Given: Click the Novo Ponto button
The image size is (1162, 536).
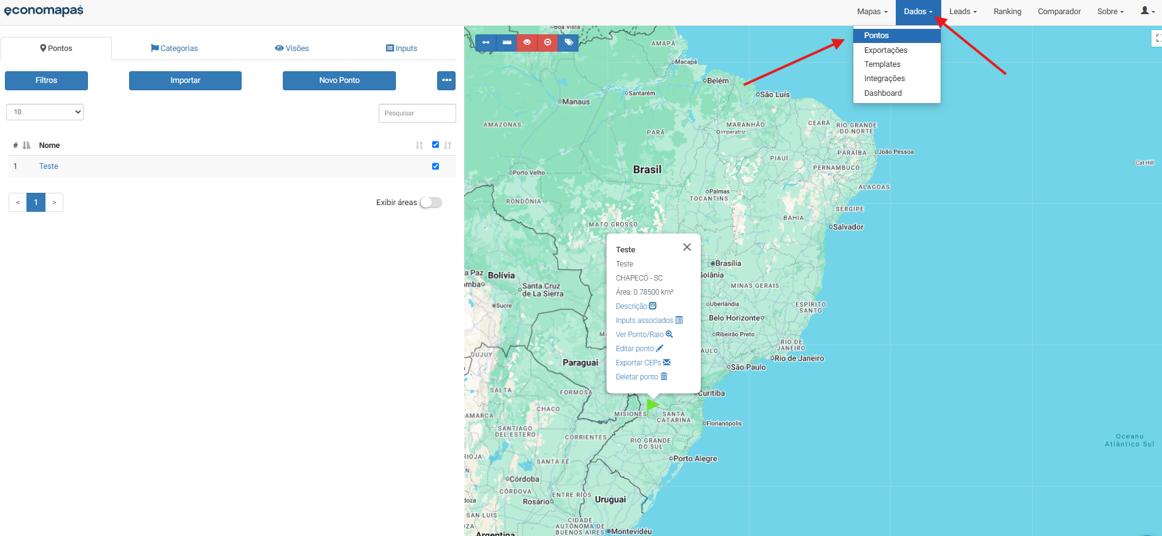Looking at the screenshot, I should 339,80.
